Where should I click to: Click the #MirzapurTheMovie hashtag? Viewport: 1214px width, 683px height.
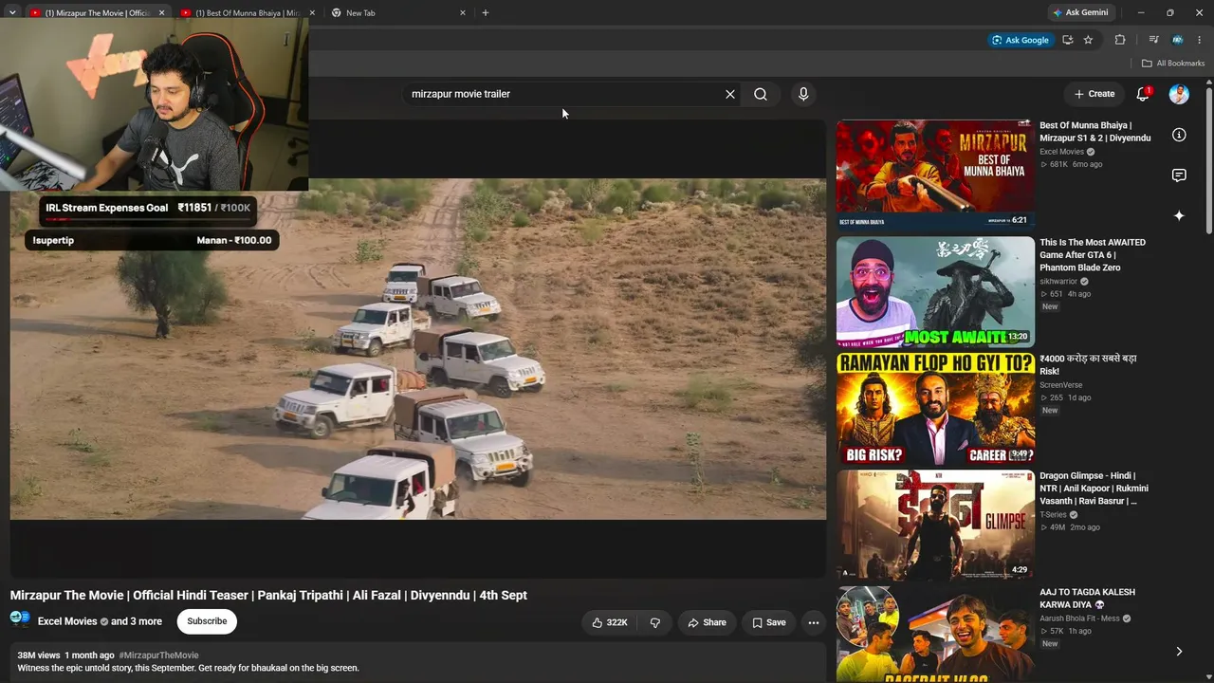click(x=159, y=655)
